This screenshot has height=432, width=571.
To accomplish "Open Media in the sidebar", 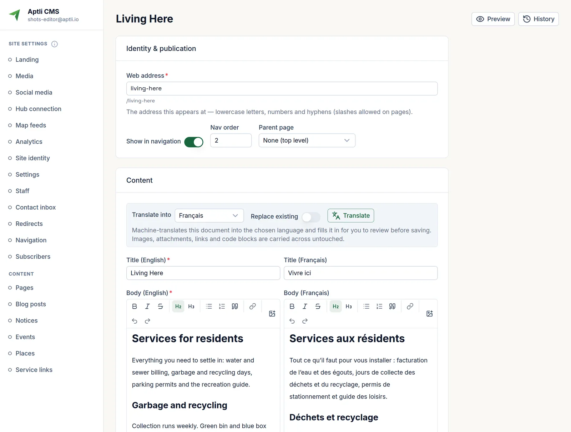I will click(x=24, y=76).
